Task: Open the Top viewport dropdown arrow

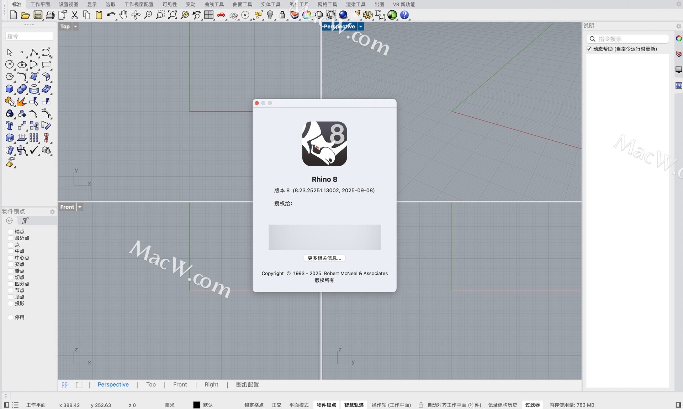Action: point(75,27)
